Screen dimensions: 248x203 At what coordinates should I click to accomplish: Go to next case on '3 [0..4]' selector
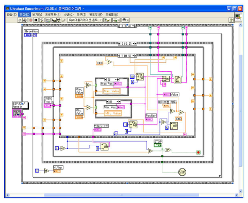click(135, 26)
